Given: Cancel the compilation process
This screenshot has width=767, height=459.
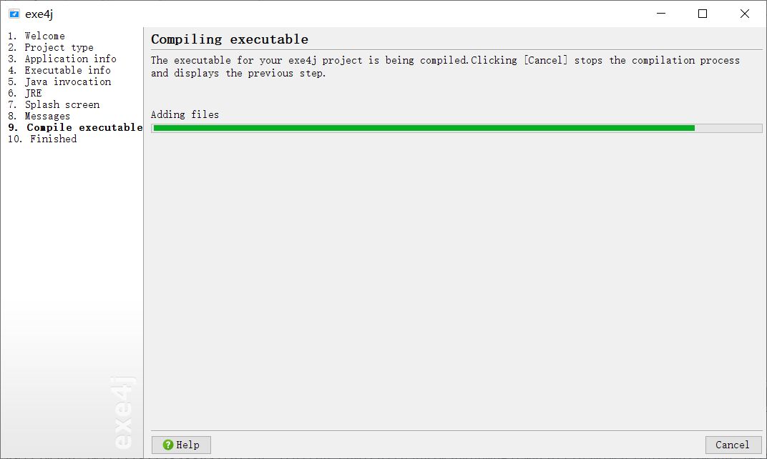Looking at the screenshot, I should tap(733, 445).
